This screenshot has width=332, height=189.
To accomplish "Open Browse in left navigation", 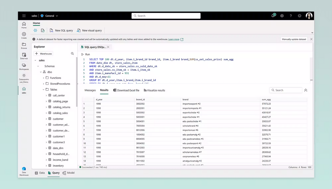I will pos(24,46).
